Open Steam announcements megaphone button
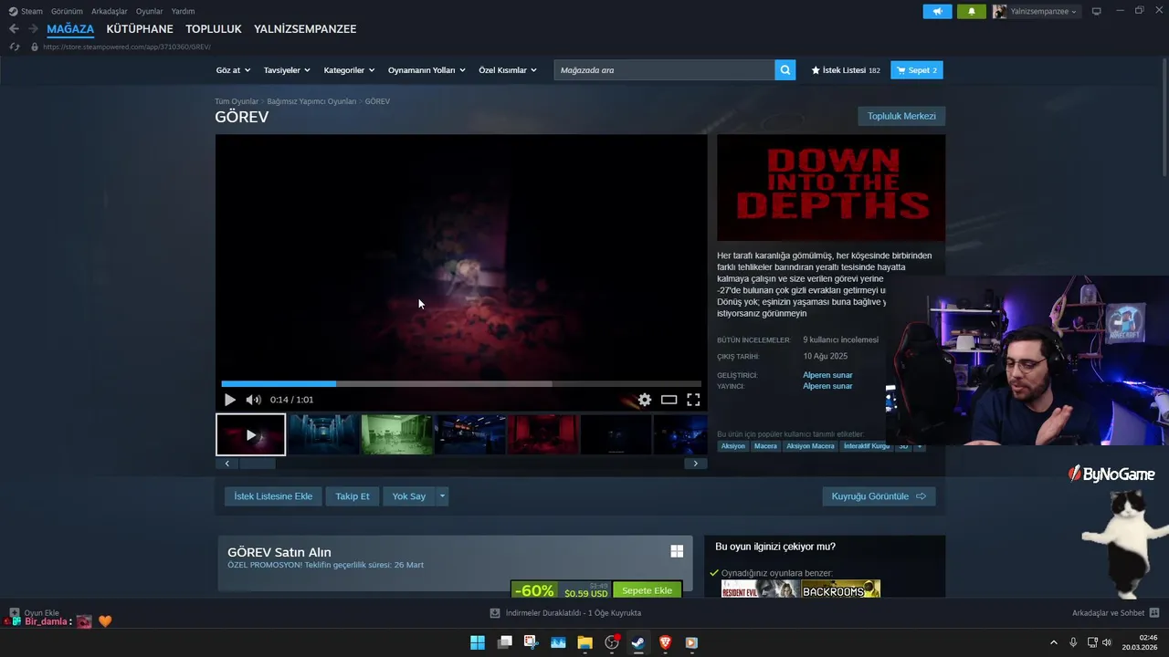1169x657 pixels. point(937,11)
